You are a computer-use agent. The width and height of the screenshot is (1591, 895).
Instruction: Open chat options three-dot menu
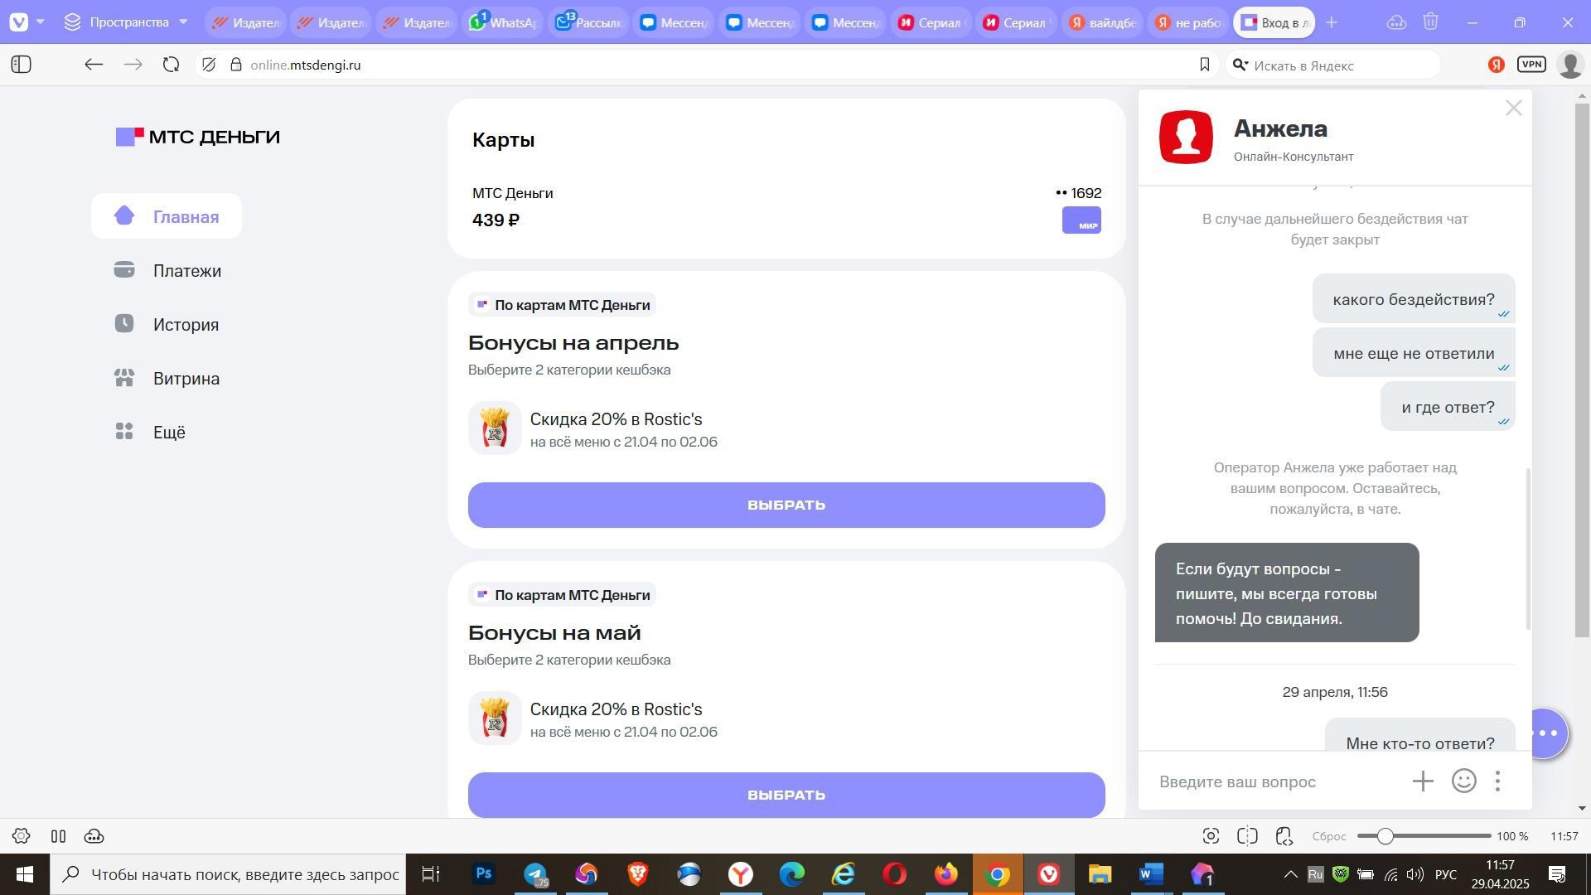1497,781
